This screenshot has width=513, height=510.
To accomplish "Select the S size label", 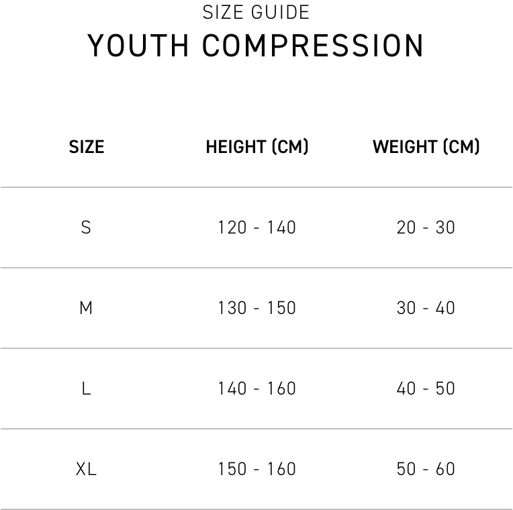I will coord(86,227).
